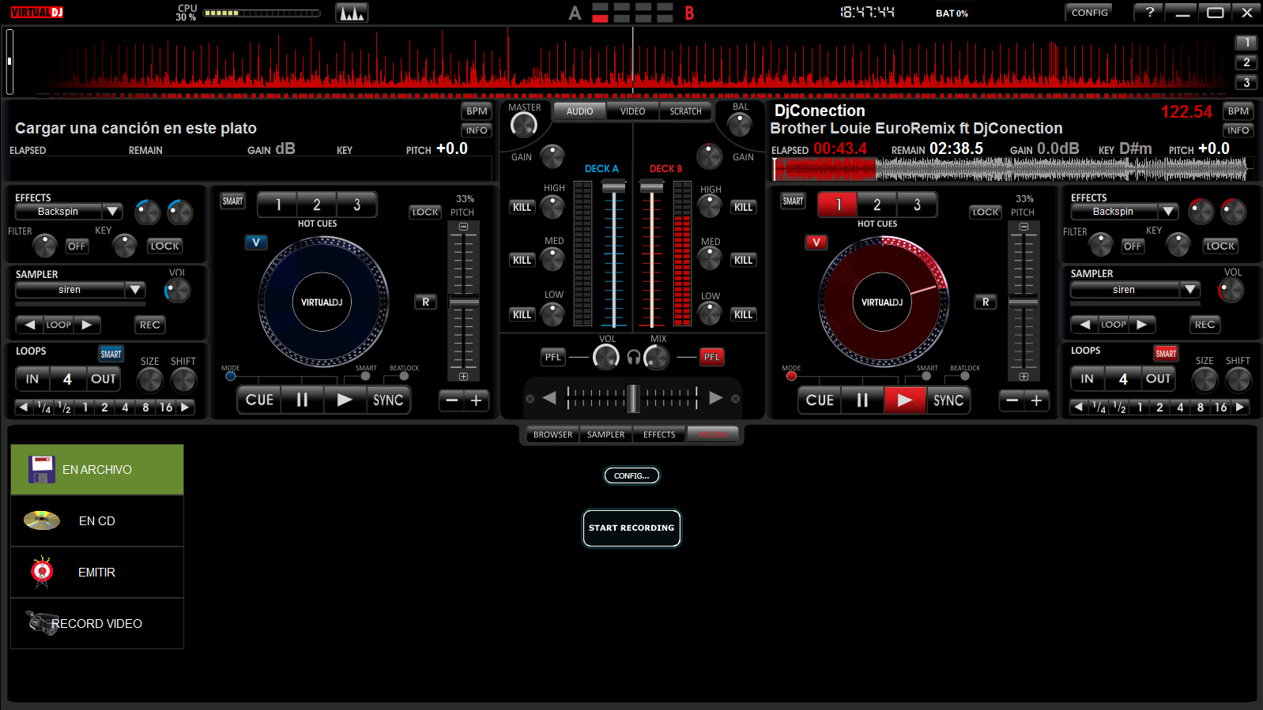Click deck B red V vinyl icon

[x=816, y=242]
